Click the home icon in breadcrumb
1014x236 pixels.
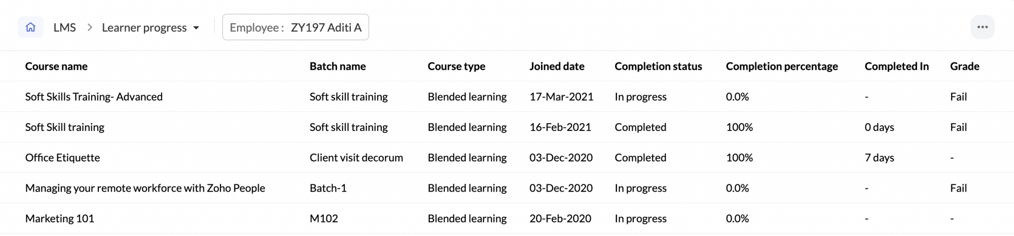coord(30,27)
